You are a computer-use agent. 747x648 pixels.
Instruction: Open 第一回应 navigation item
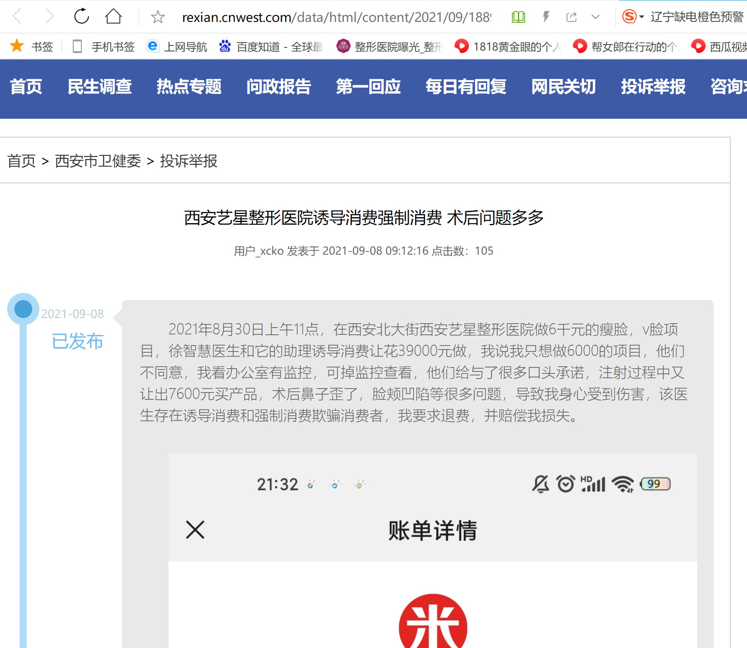369,86
